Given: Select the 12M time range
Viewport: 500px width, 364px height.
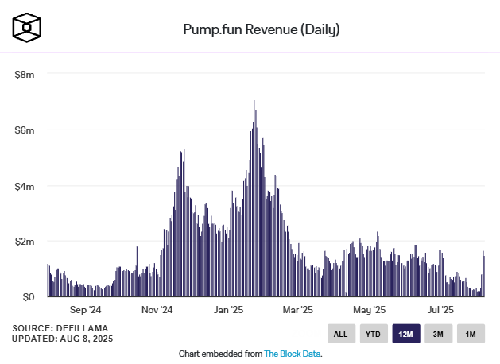Looking at the screenshot, I should 406,334.
